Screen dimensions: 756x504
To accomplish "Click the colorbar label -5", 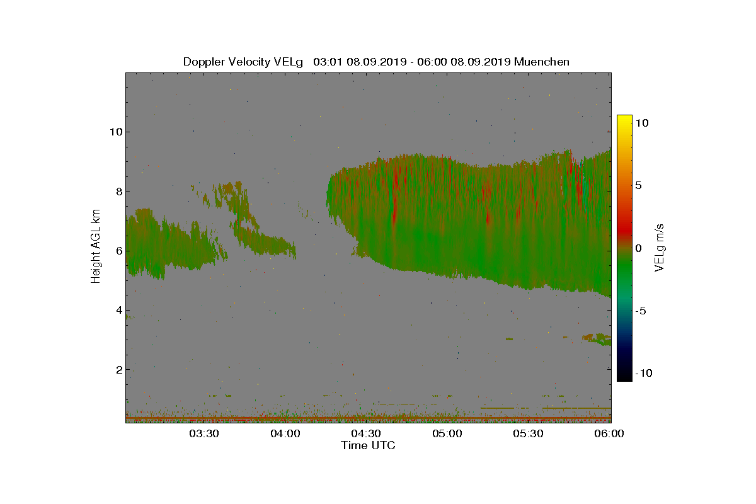I will click(x=640, y=311).
